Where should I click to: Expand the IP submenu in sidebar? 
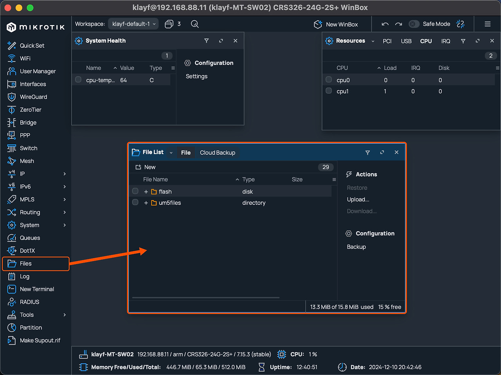coord(65,174)
